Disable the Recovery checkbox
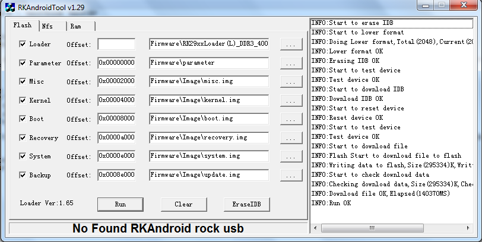Image resolution: width=482 pixels, height=242 pixels. pos(23,138)
